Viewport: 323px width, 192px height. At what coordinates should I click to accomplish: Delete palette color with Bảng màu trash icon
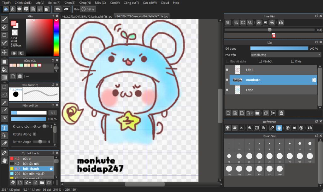tap(20, 76)
